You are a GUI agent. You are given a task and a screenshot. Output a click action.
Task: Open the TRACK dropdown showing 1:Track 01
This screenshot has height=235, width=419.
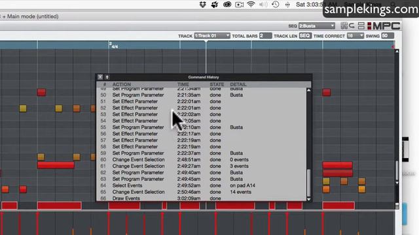(x=212, y=36)
